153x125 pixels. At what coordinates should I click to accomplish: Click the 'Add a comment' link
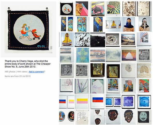pyautogui.click(x=36, y=72)
